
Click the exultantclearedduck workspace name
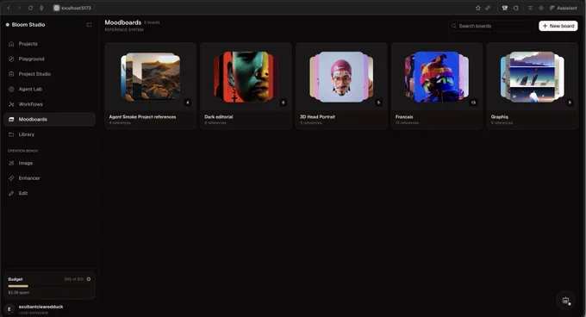(41, 307)
